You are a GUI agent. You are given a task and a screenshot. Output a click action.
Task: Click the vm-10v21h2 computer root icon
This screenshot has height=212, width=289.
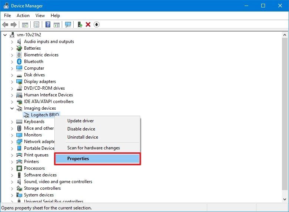(x=12, y=35)
